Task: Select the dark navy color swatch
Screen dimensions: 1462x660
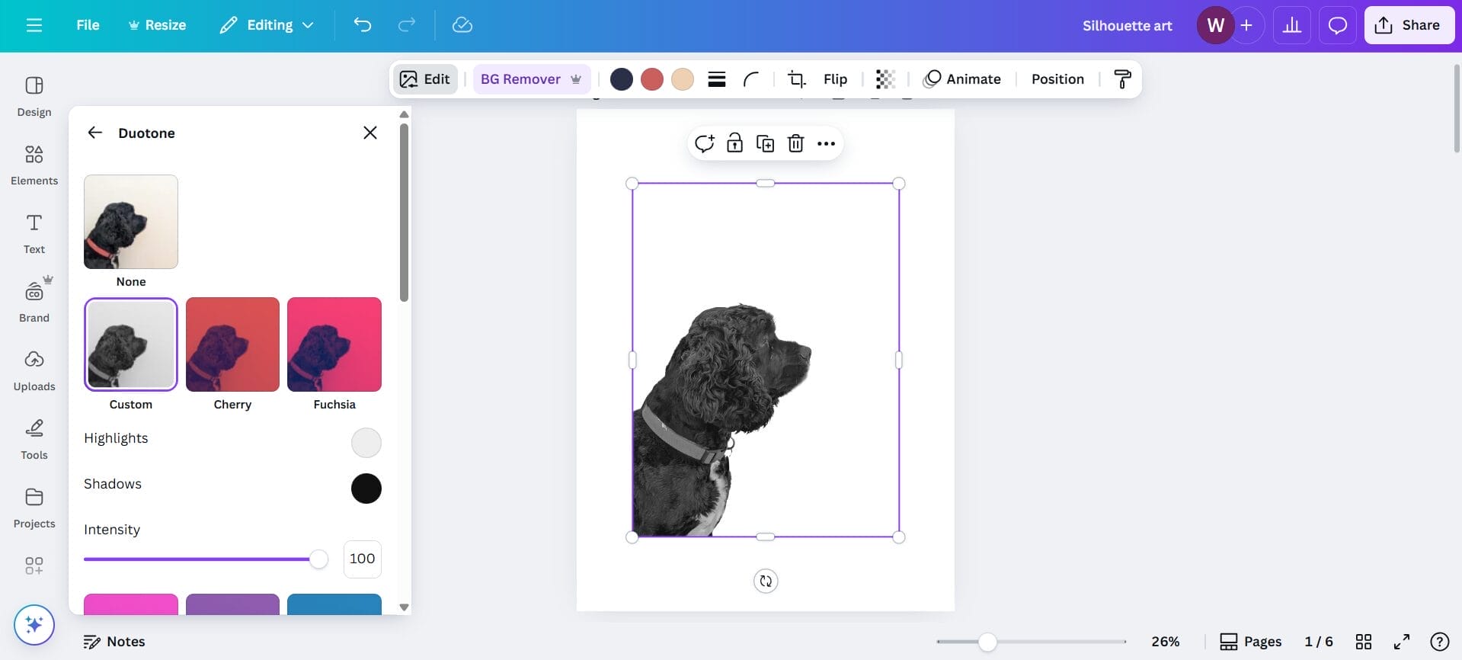Action: [622, 79]
